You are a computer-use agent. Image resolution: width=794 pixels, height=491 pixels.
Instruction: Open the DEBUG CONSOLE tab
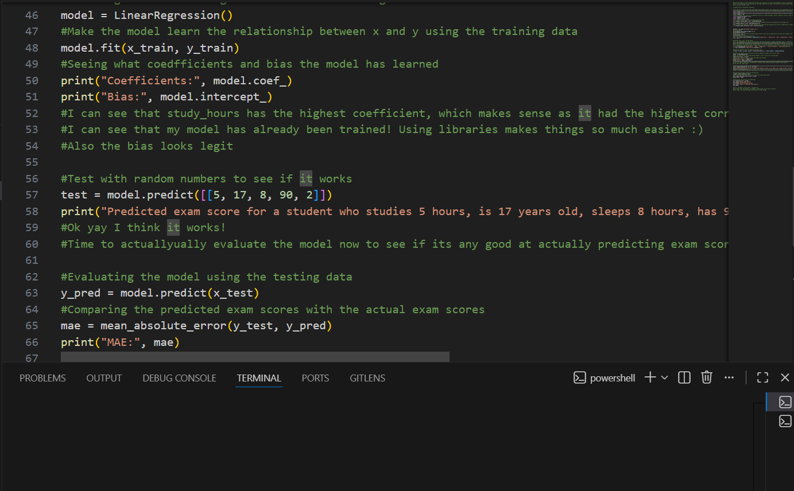click(179, 378)
